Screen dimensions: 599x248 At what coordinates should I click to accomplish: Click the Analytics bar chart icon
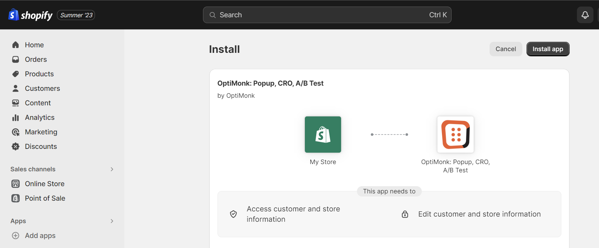[16, 117]
